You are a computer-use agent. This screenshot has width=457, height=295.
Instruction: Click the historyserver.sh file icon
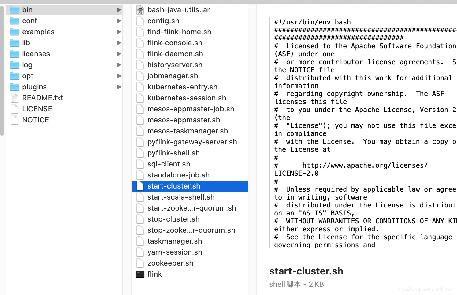tap(140, 65)
